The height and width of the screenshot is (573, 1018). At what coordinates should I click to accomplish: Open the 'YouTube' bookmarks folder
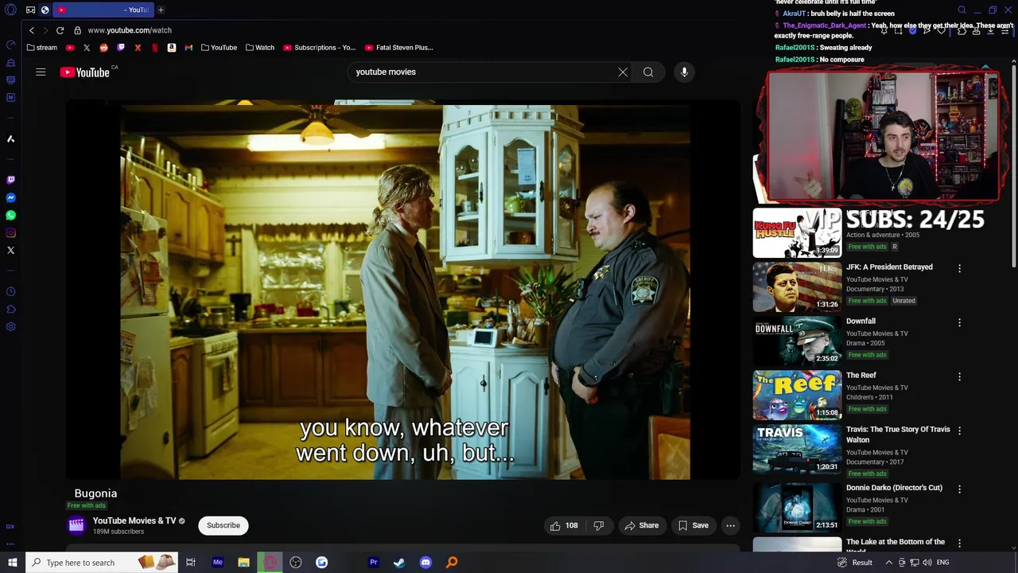click(219, 48)
